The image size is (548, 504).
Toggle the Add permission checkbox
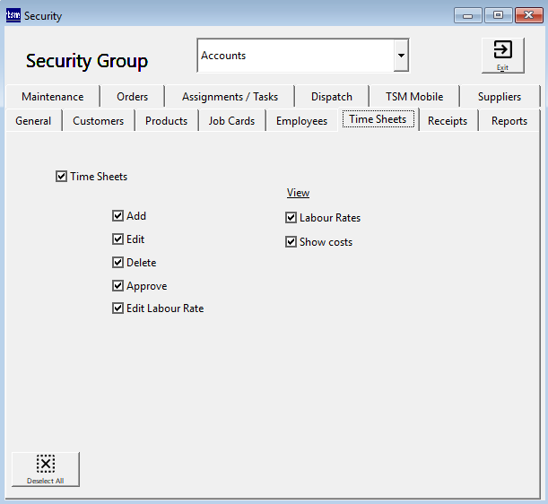(118, 216)
